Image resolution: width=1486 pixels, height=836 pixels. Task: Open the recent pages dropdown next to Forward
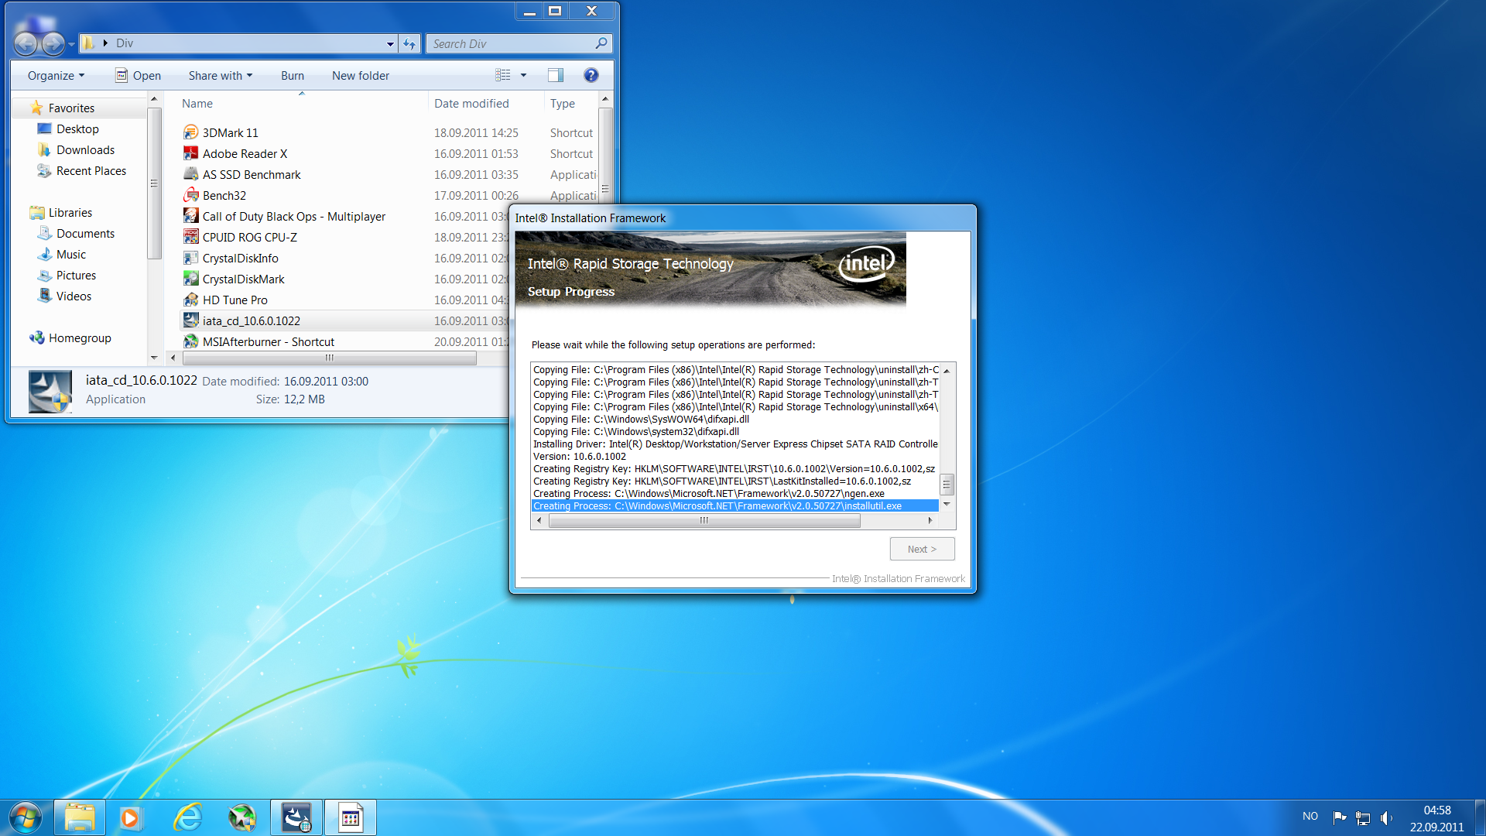pos(71,44)
